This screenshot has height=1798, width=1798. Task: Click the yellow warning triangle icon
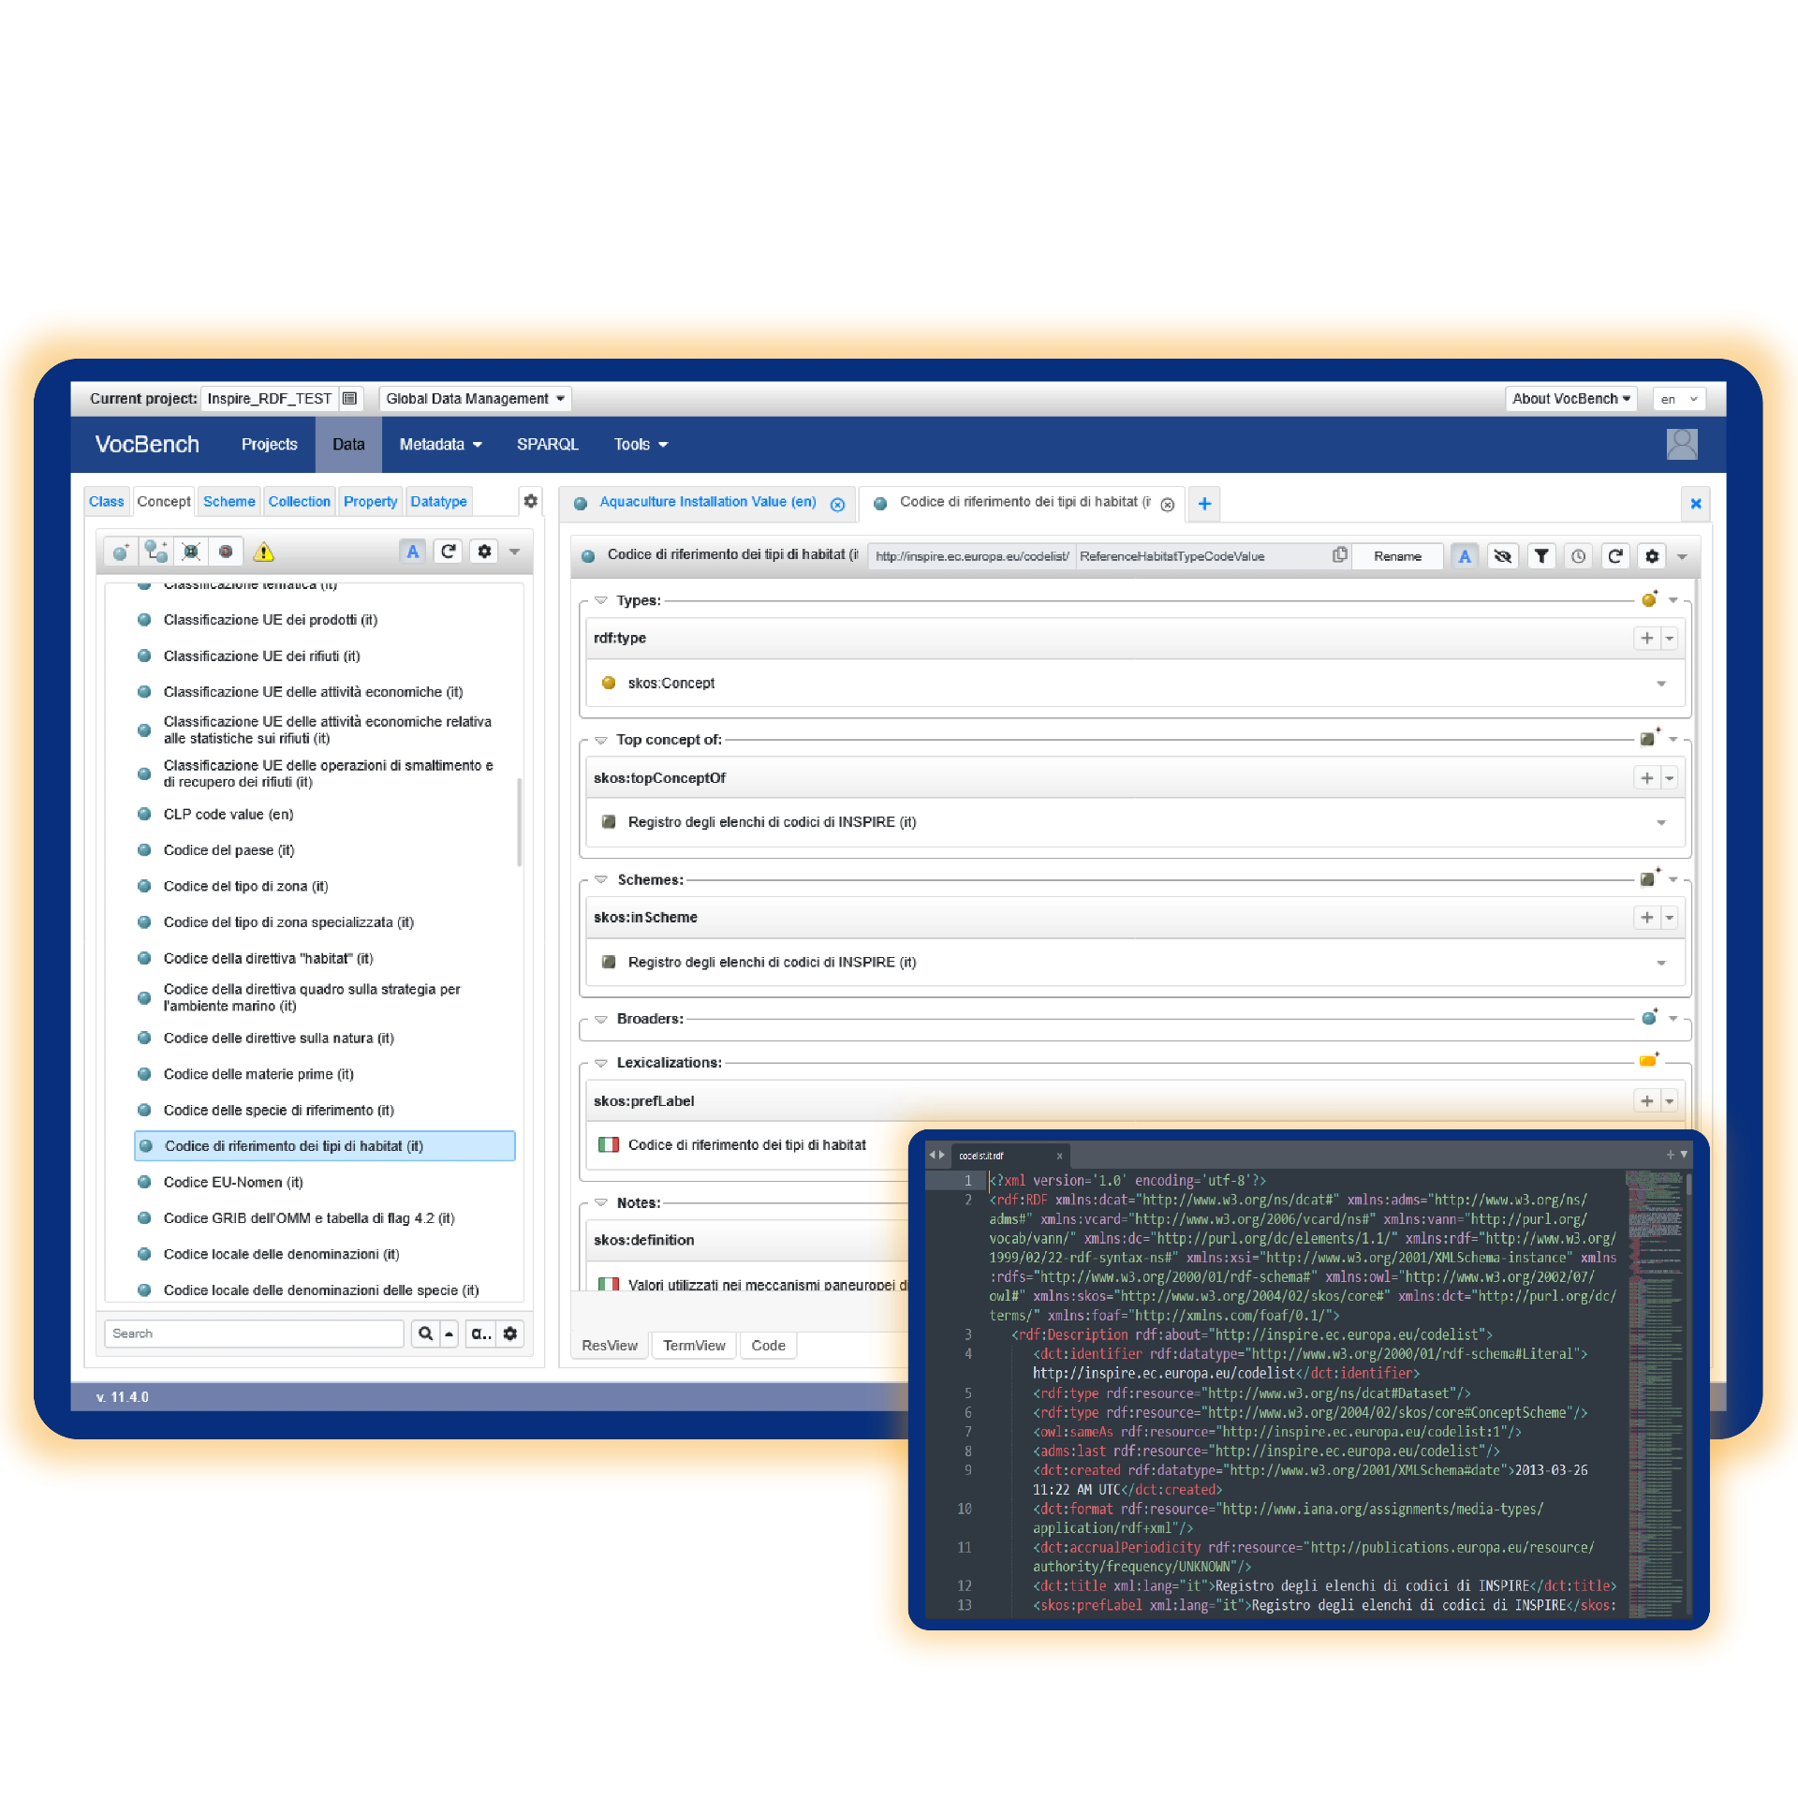click(x=264, y=552)
